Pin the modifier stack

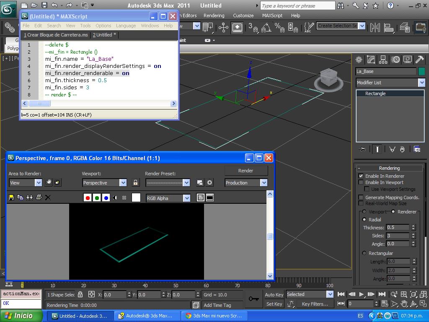pos(362,149)
